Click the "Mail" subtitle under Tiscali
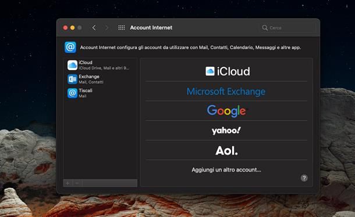The image size is (355, 217). (x=83, y=96)
